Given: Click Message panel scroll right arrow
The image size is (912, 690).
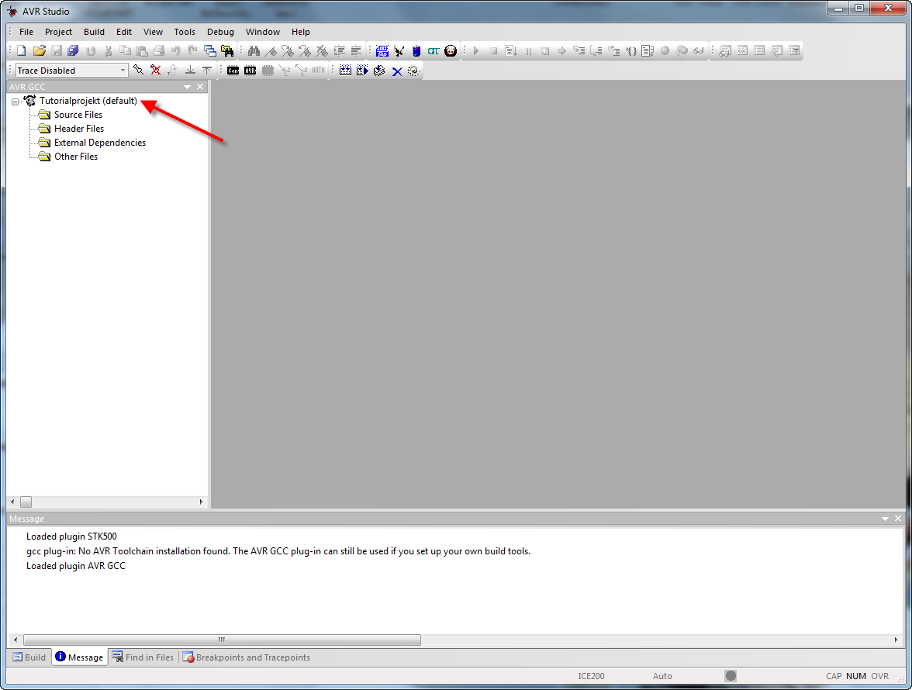Looking at the screenshot, I should click(896, 640).
